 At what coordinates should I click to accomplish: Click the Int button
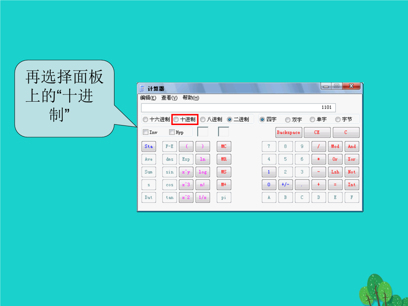coord(352,185)
